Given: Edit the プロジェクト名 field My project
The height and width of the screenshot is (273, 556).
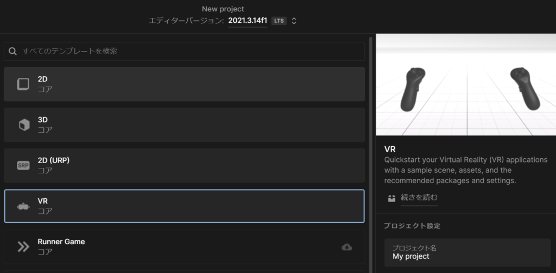Looking at the screenshot, I should [467, 252].
